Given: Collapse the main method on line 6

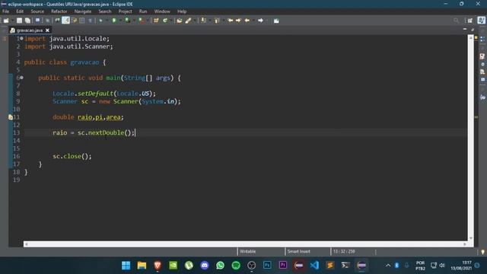Looking at the screenshot, I should point(22,78).
